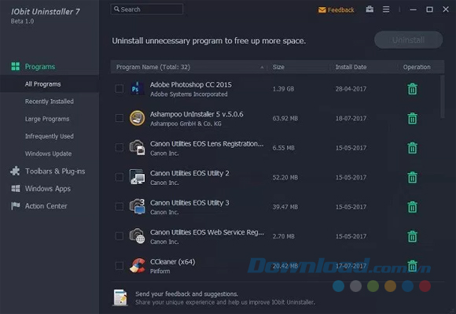Click the EOS Lens Registration camera icon
Image resolution: width=456 pixels, height=314 pixels.
(137, 147)
